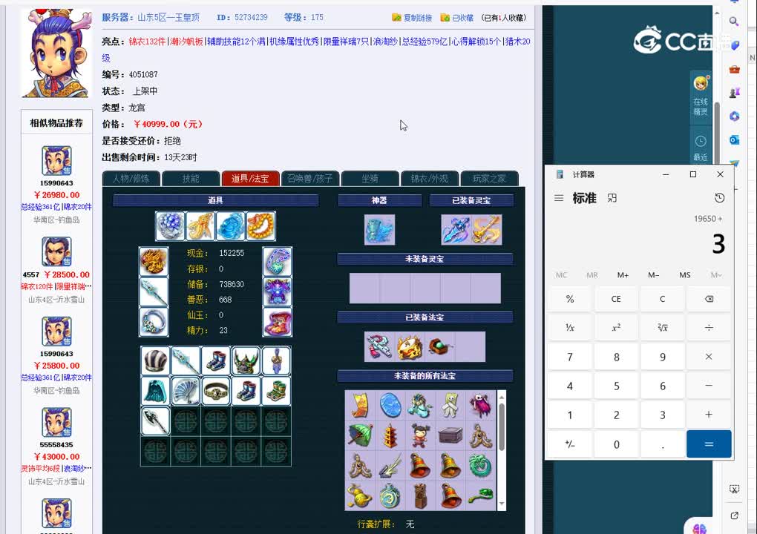Click the character portrait image at top

(x=56, y=53)
